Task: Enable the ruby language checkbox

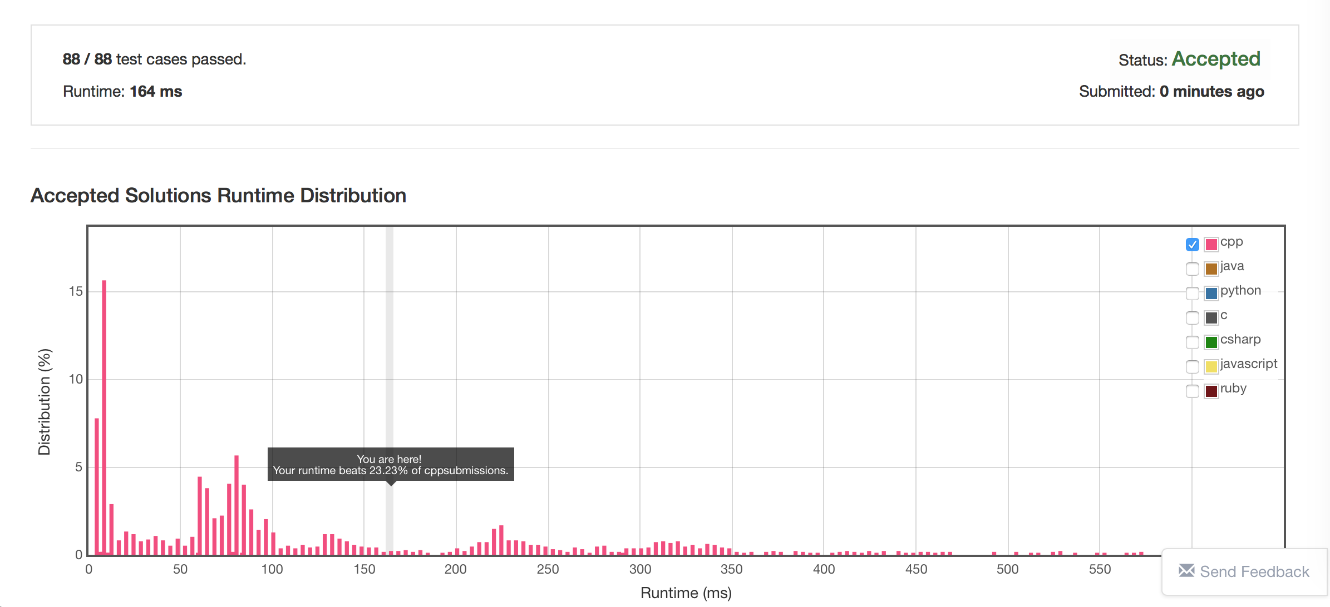Action: [1192, 391]
